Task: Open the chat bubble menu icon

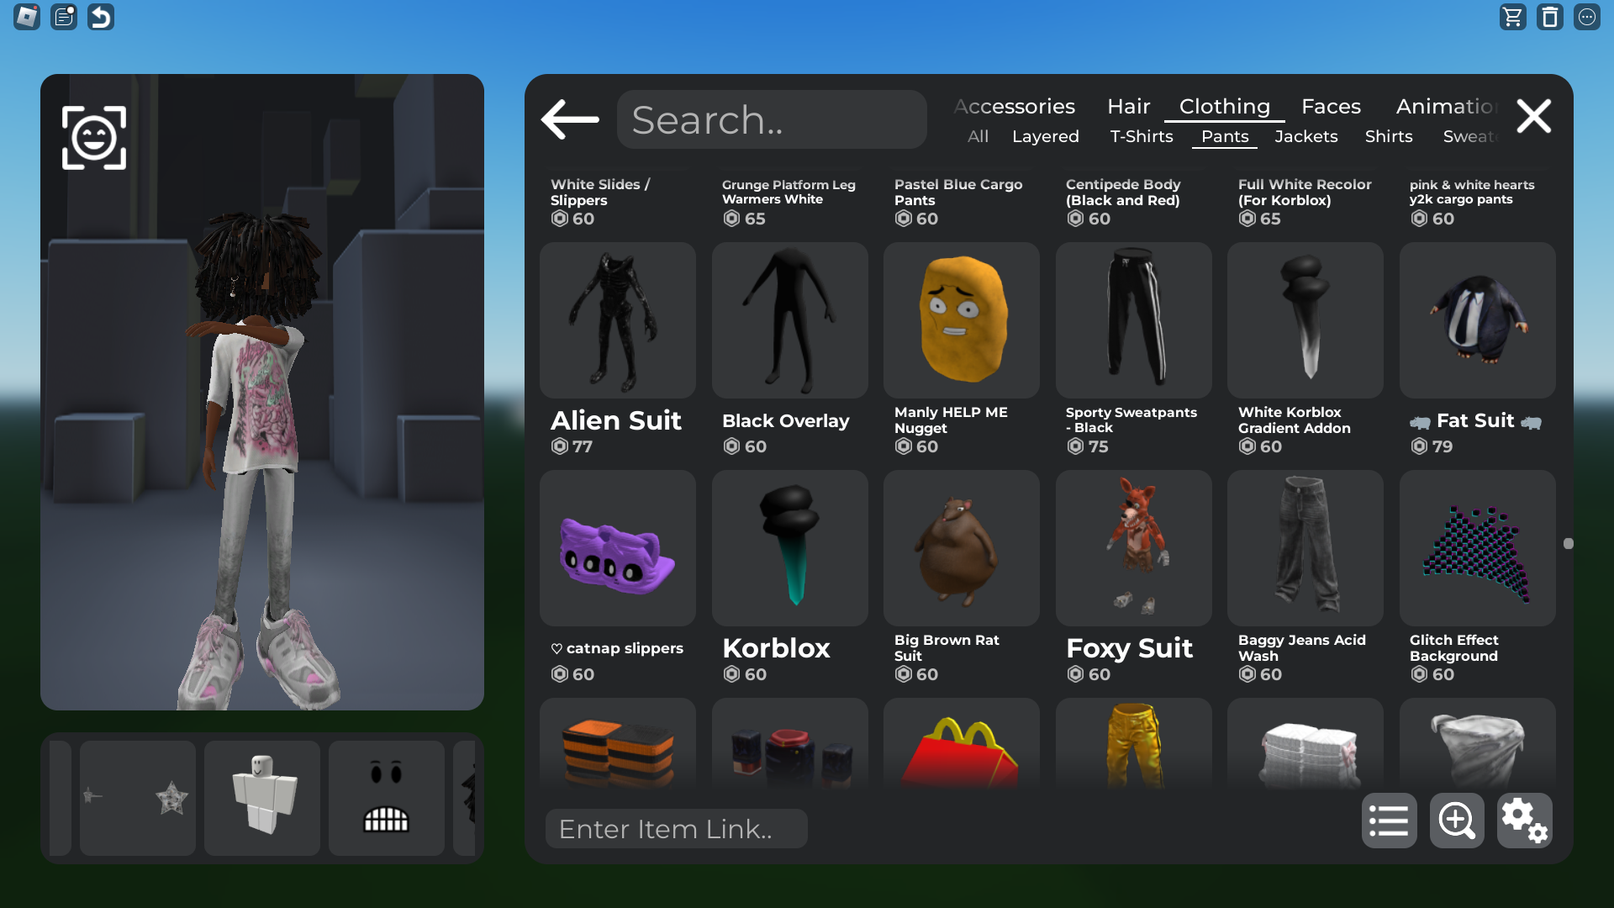Action: (x=1586, y=17)
